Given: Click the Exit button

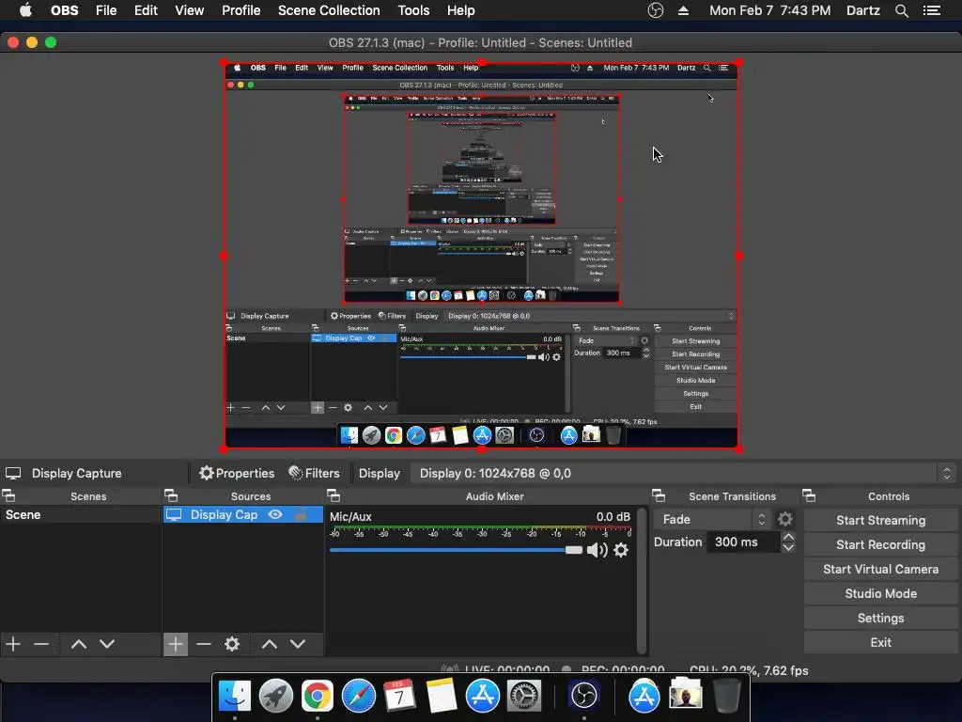Looking at the screenshot, I should pyautogui.click(x=880, y=642).
